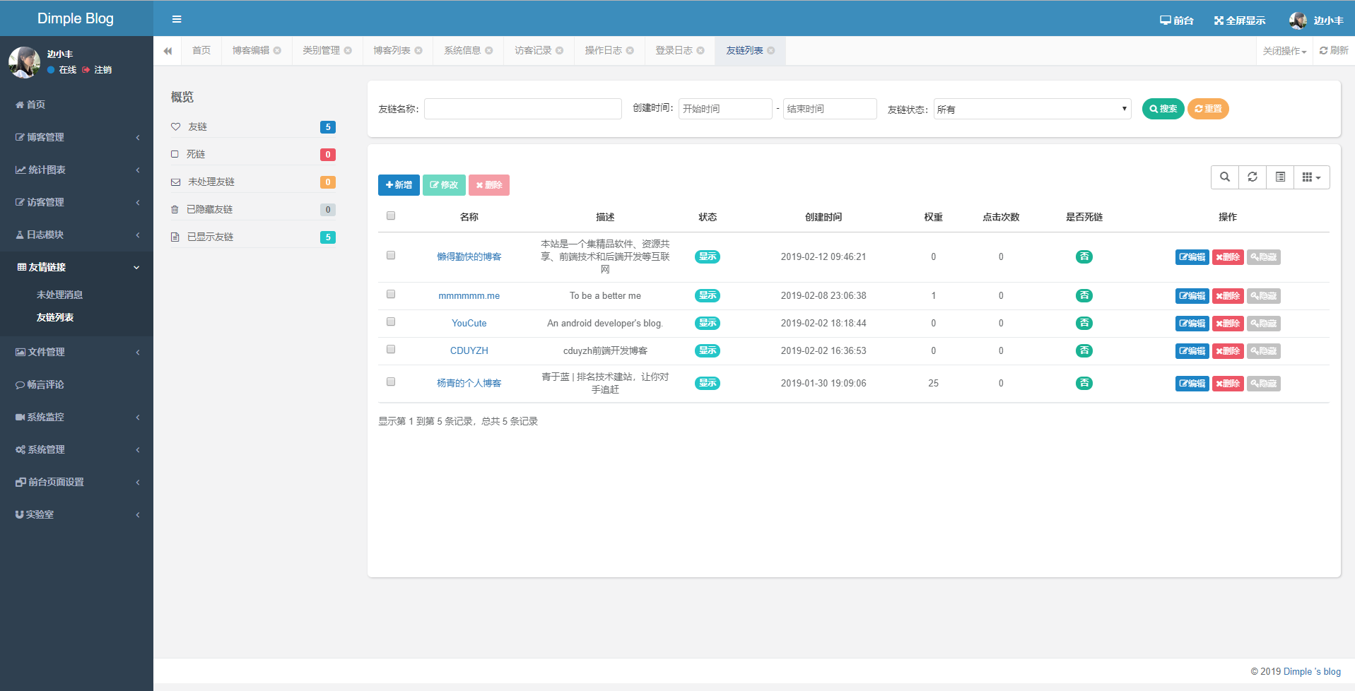Close the 登录日志 tab with its x icon
The image size is (1355, 691).
(x=700, y=51)
